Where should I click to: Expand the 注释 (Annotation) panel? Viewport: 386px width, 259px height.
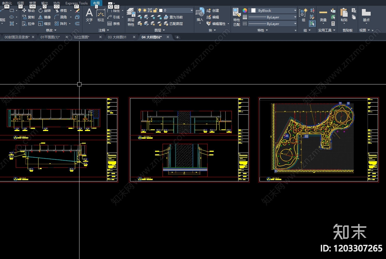pyautogui.click(x=104, y=30)
